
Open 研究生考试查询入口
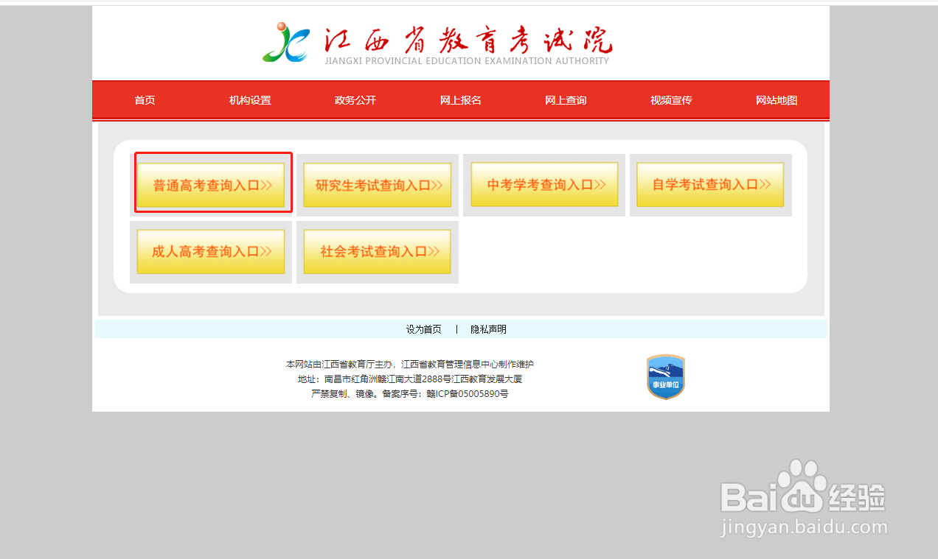tap(377, 184)
